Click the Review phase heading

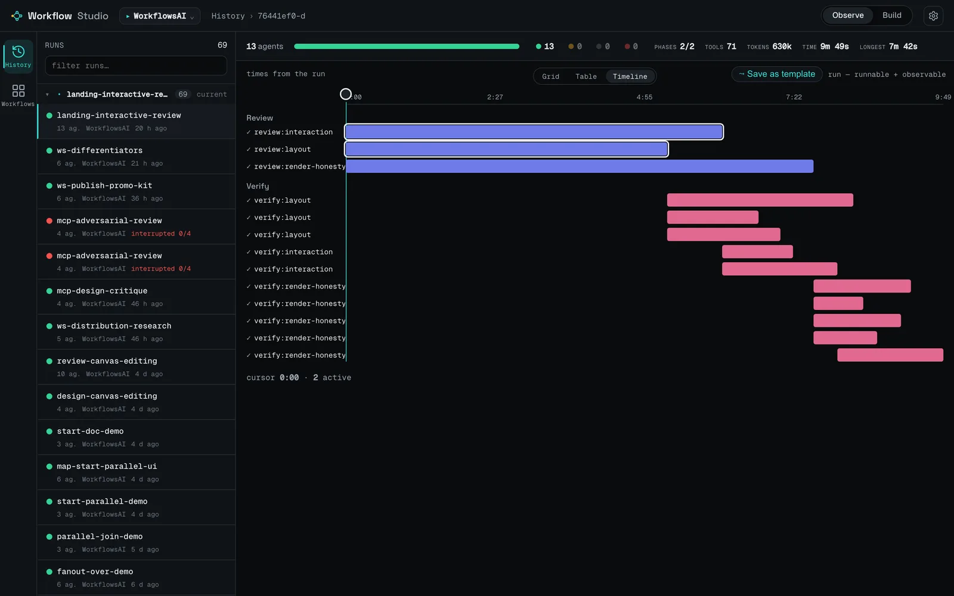click(x=260, y=118)
